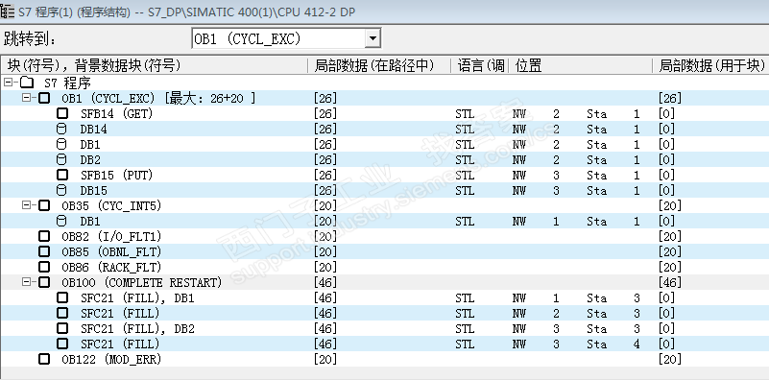Click the [26] block value of OB1
This screenshot has width=769, height=380.
[x=669, y=98]
